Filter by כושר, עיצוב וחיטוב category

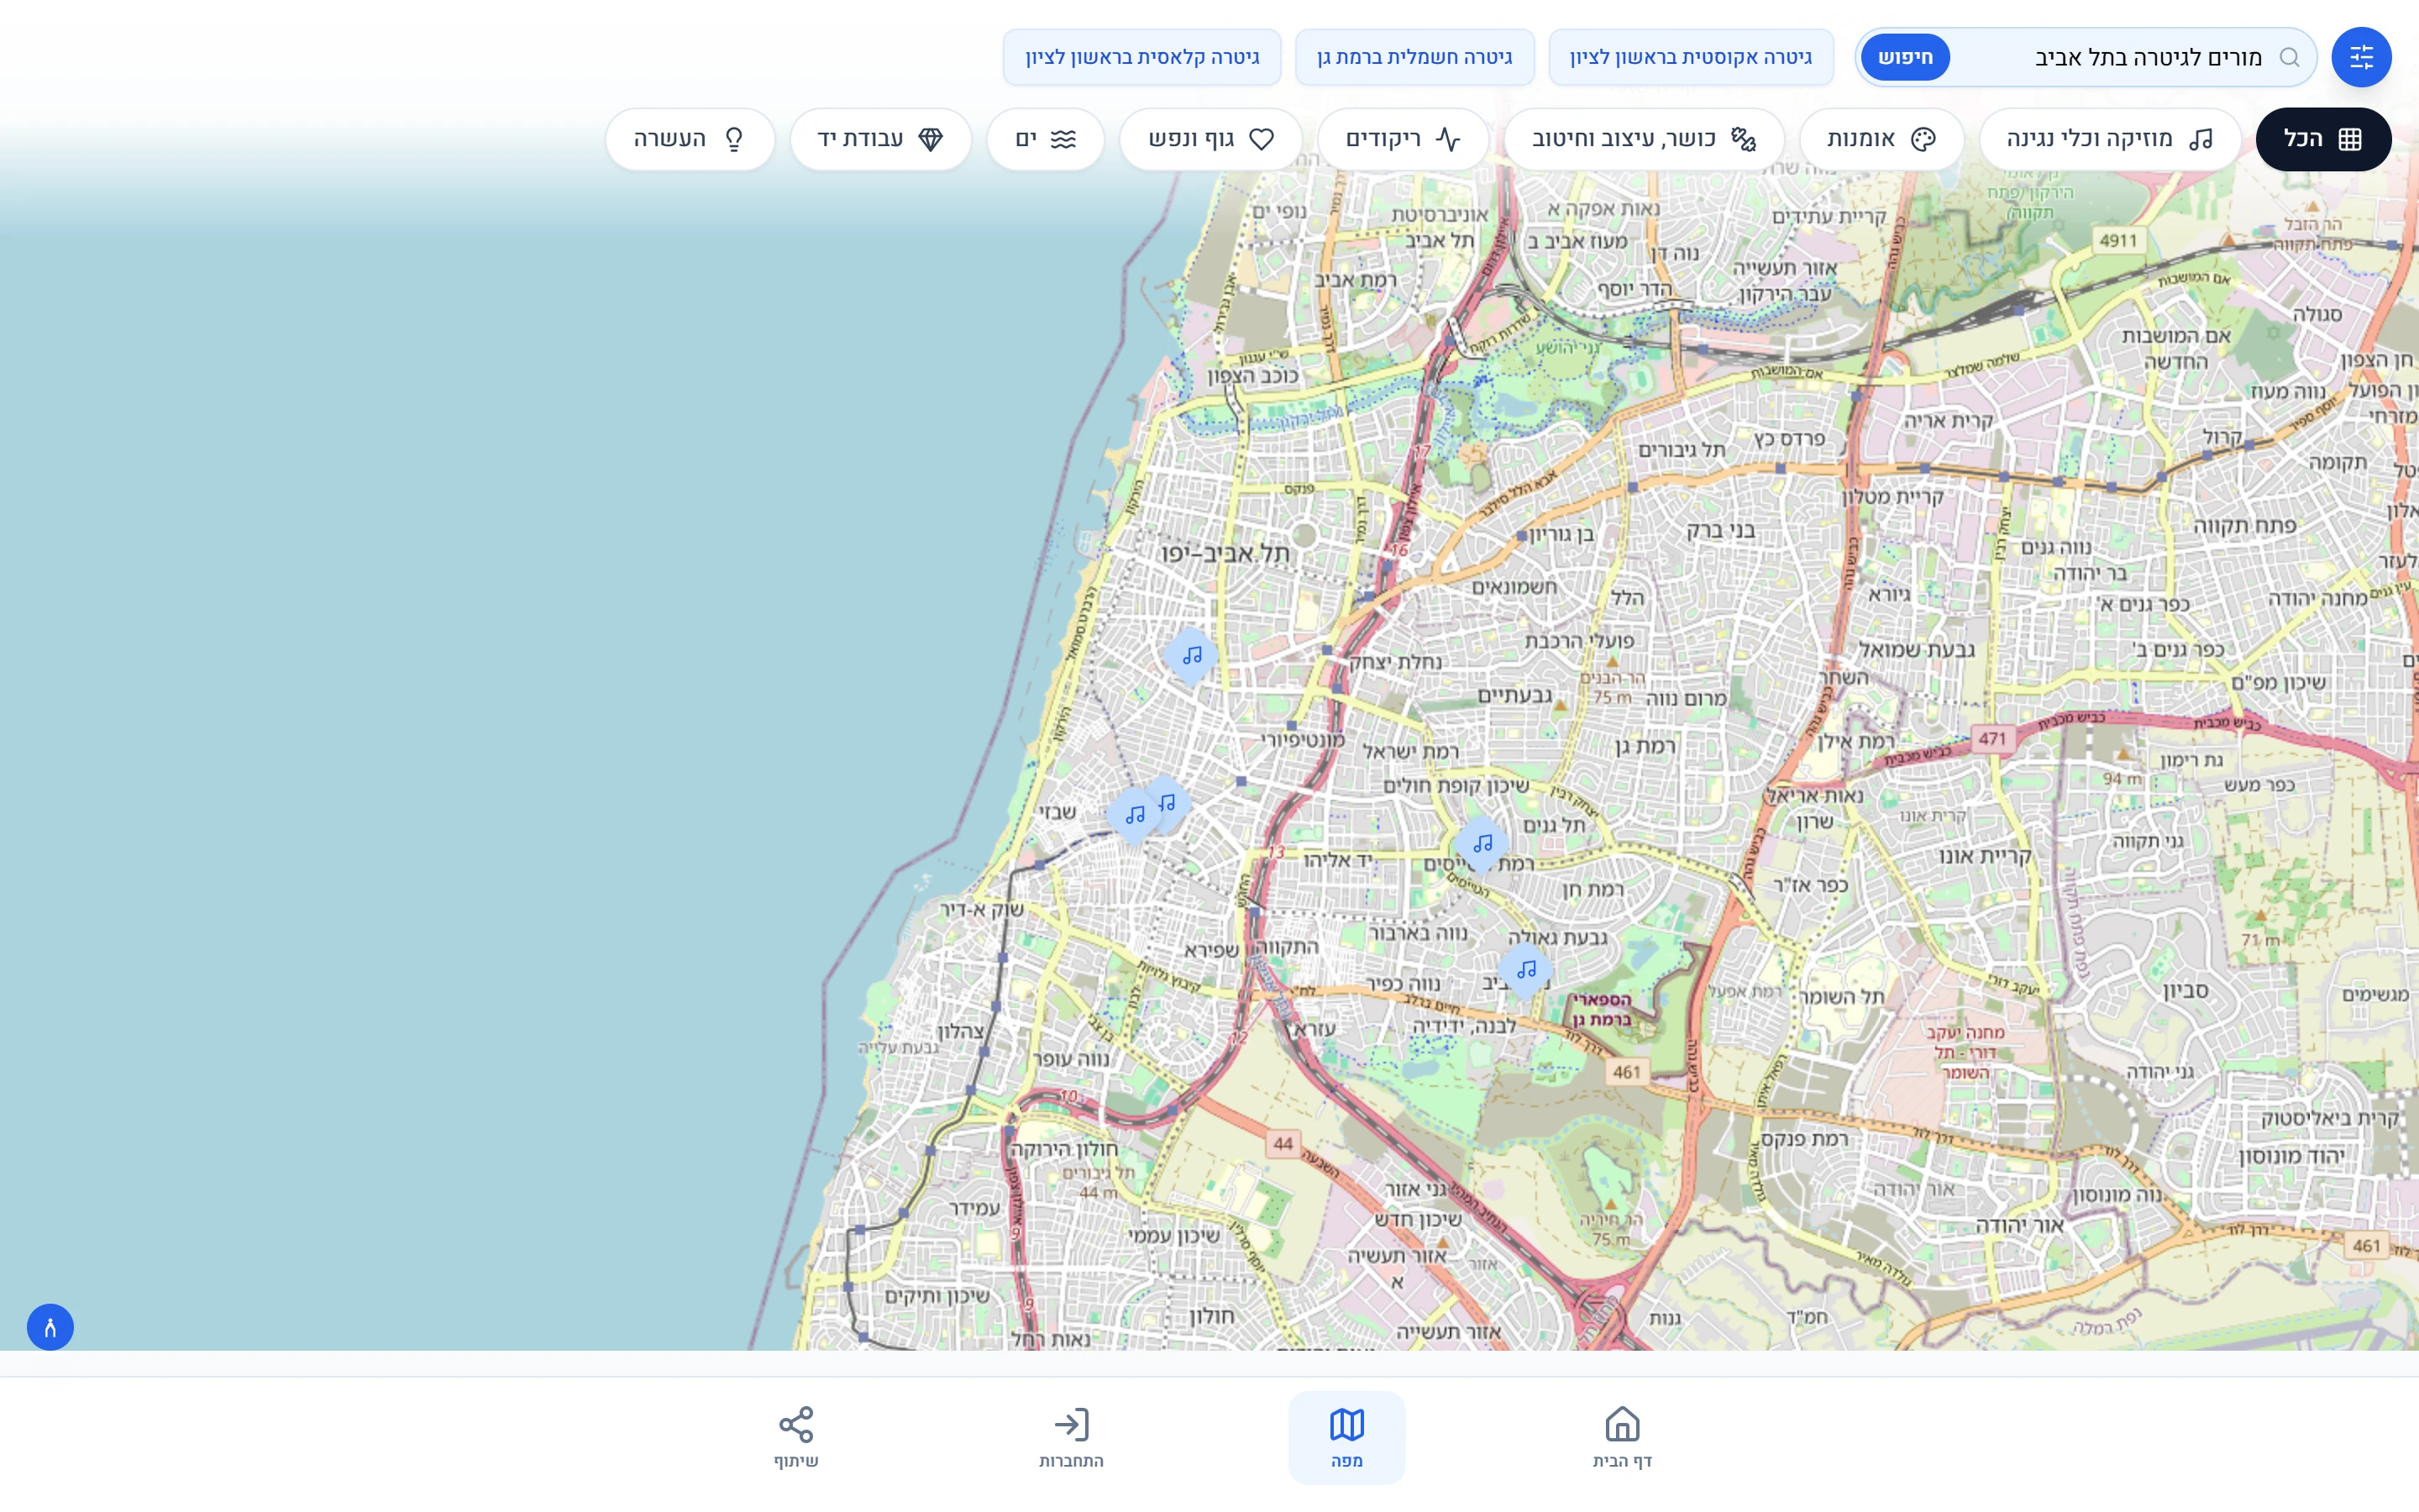click(1643, 139)
